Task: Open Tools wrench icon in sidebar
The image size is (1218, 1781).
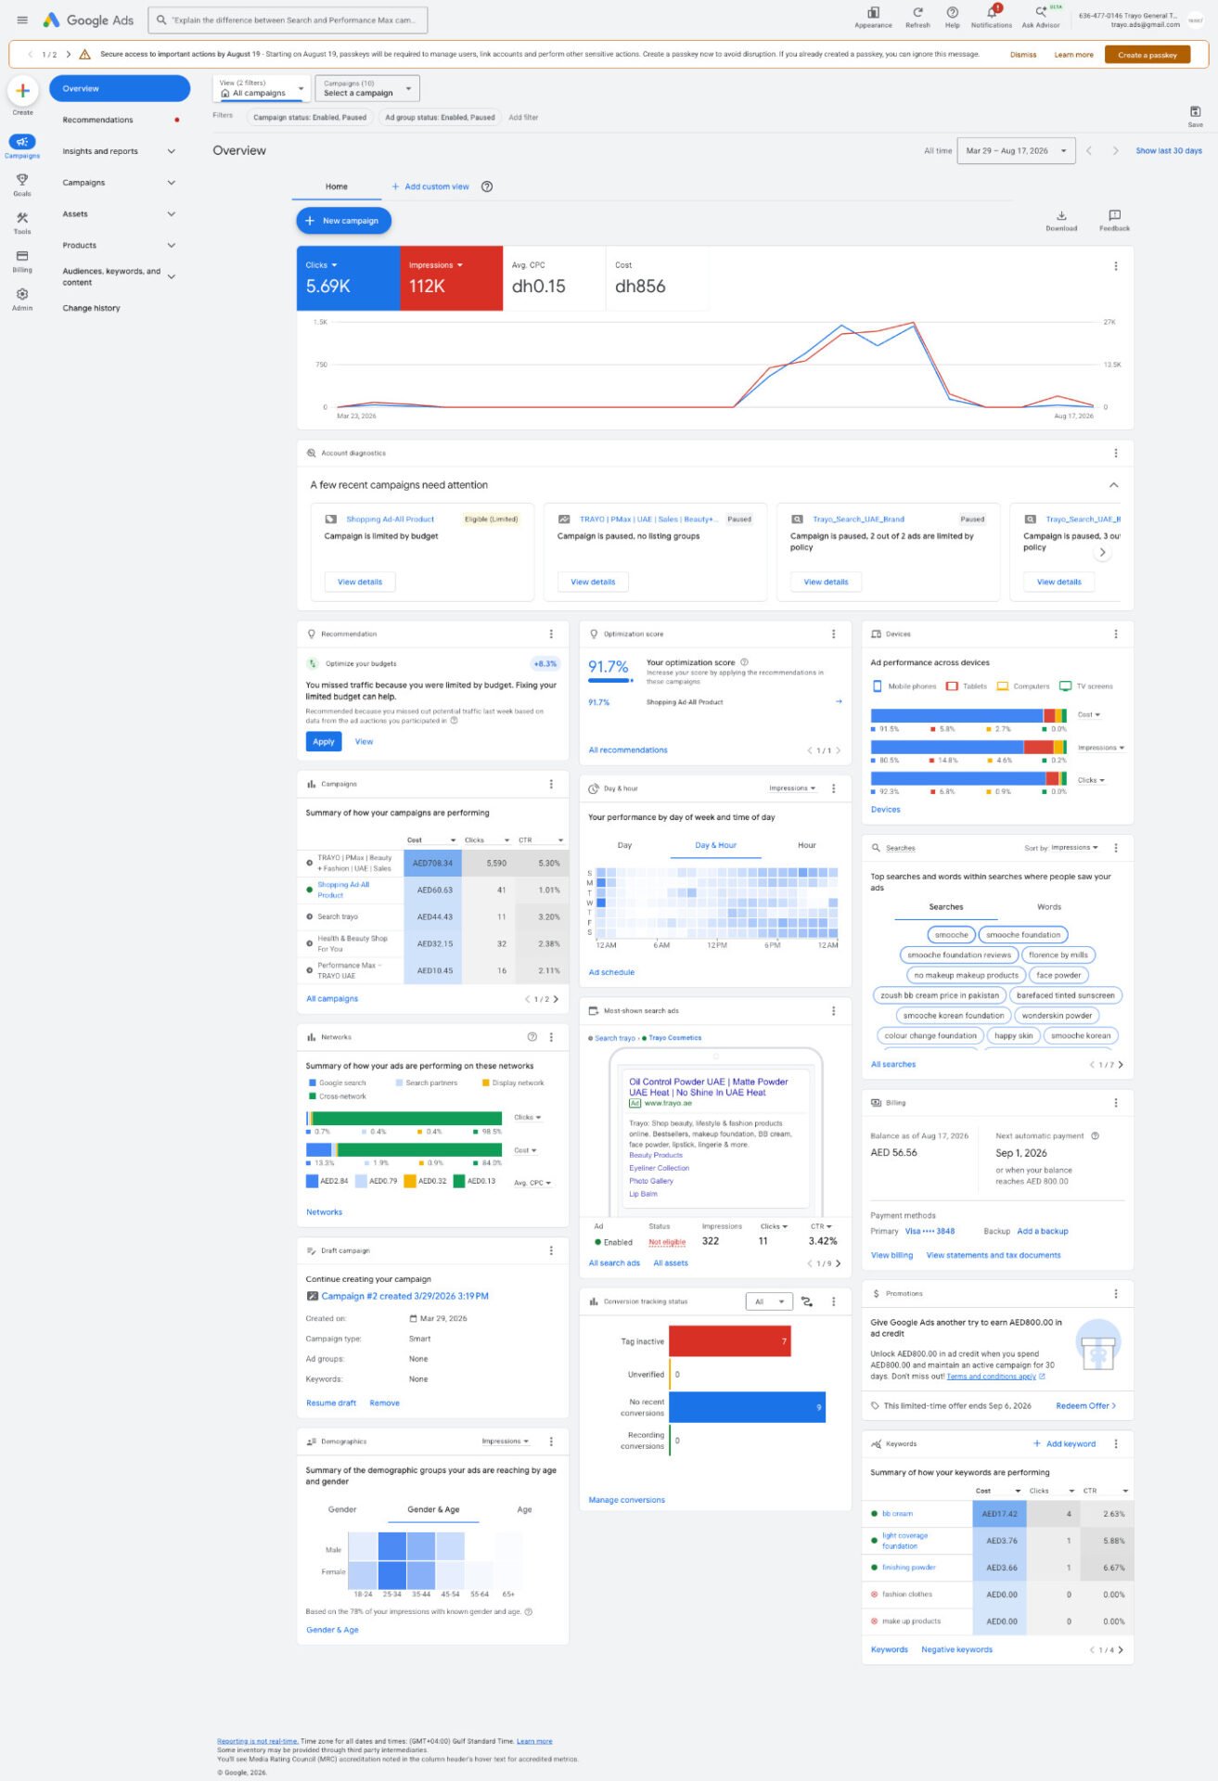Action: coord(22,218)
